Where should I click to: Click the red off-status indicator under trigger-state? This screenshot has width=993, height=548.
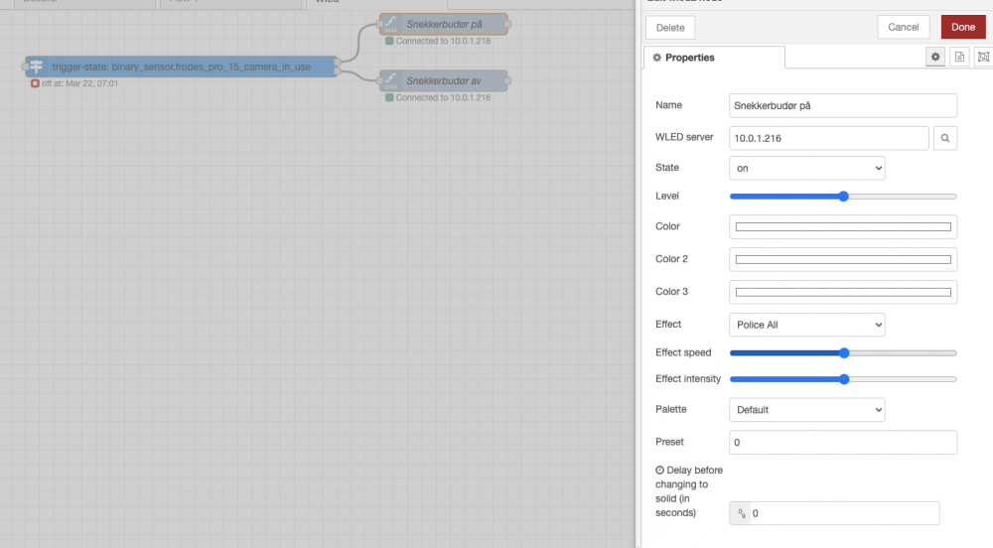click(35, 84)
